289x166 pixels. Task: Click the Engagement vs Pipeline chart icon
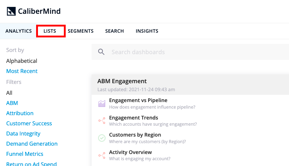102,104
